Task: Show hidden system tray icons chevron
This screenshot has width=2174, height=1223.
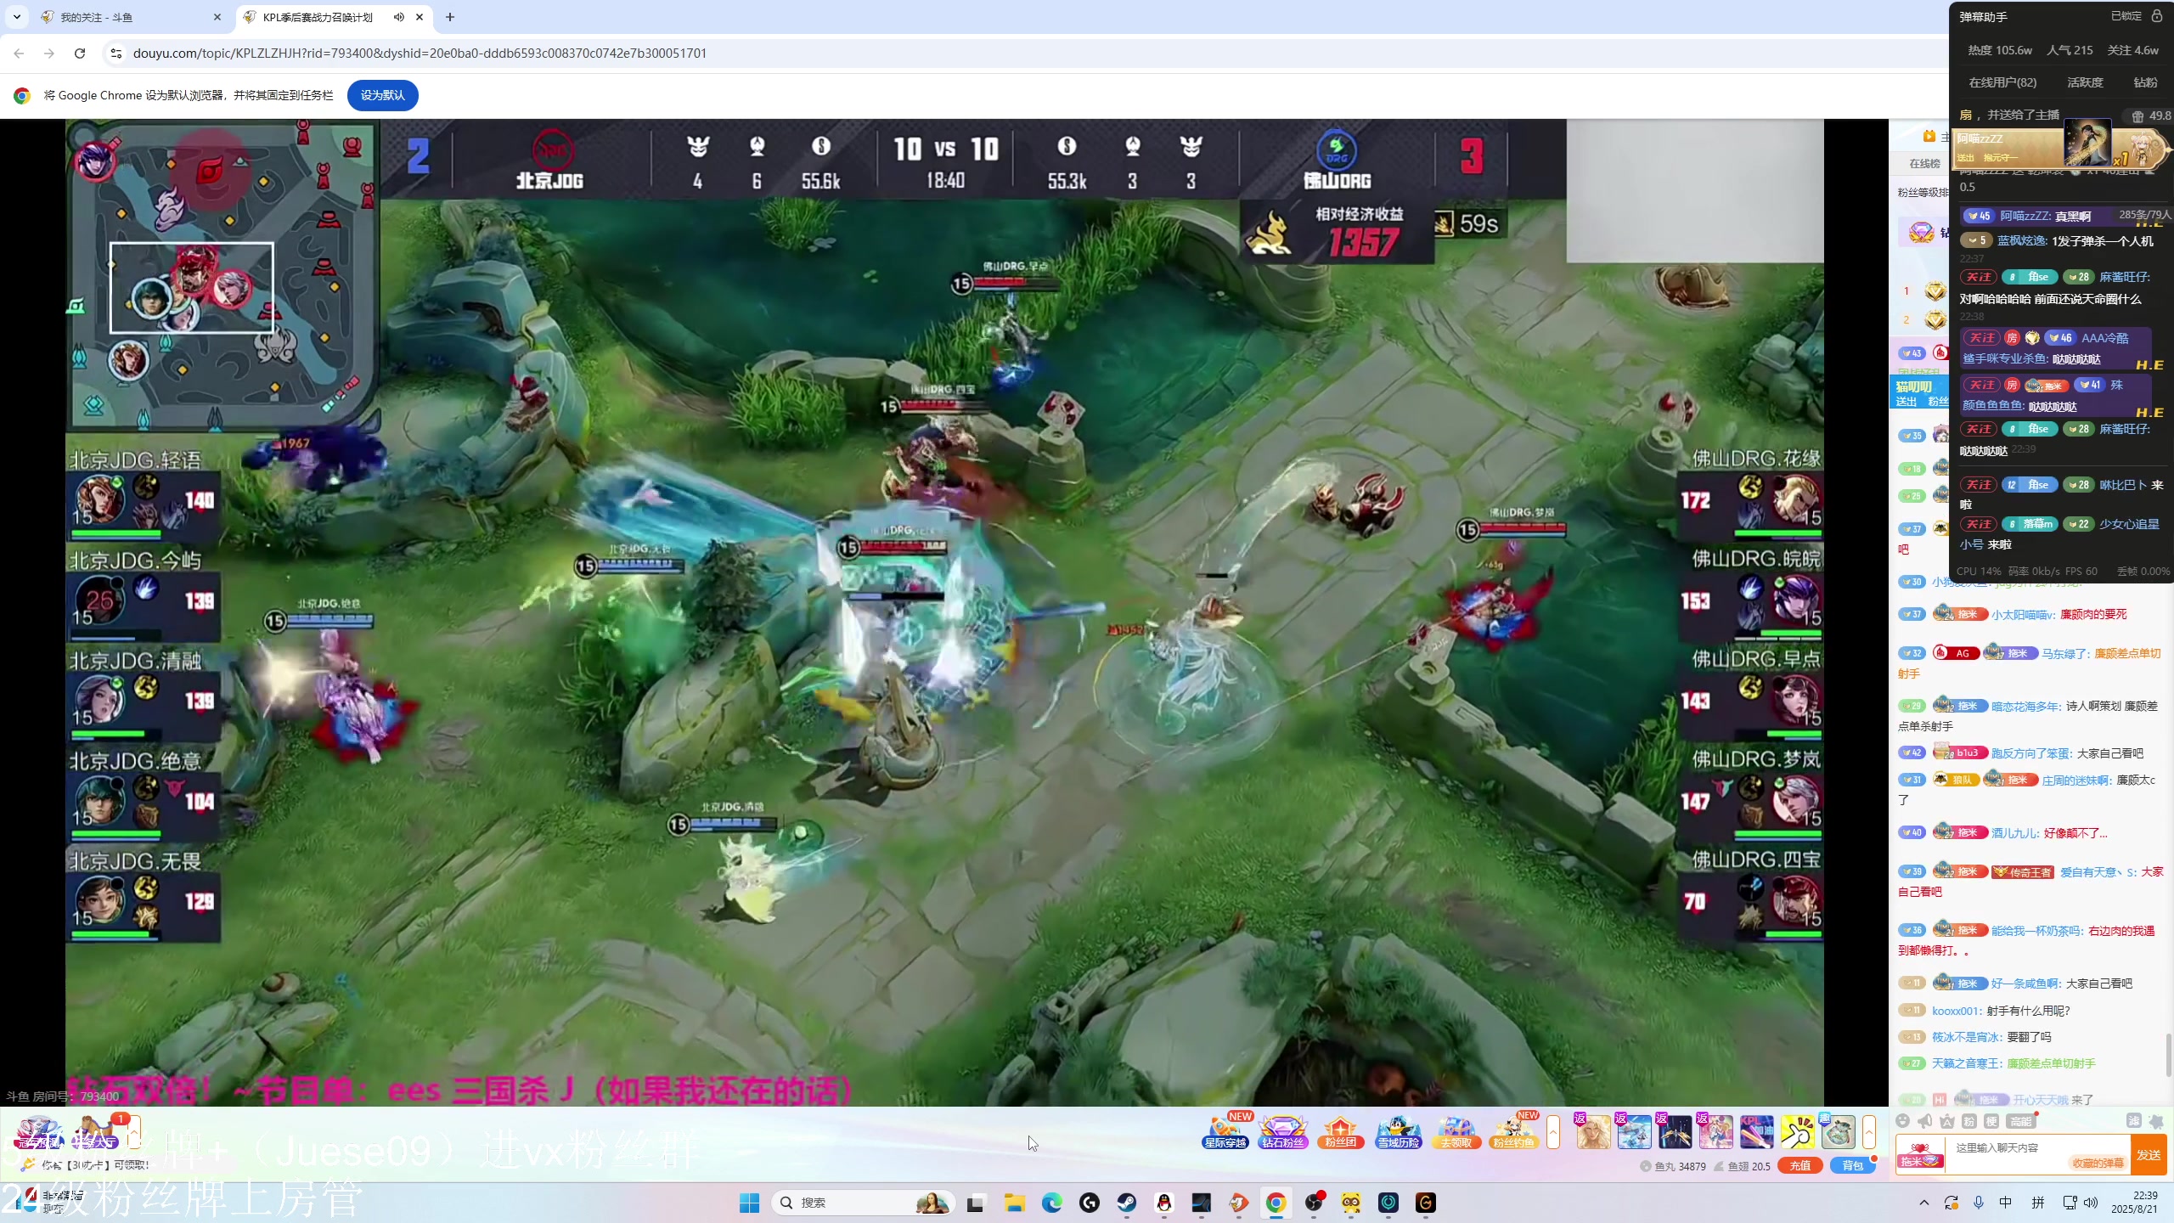Action: [x=1924, y=1203]
